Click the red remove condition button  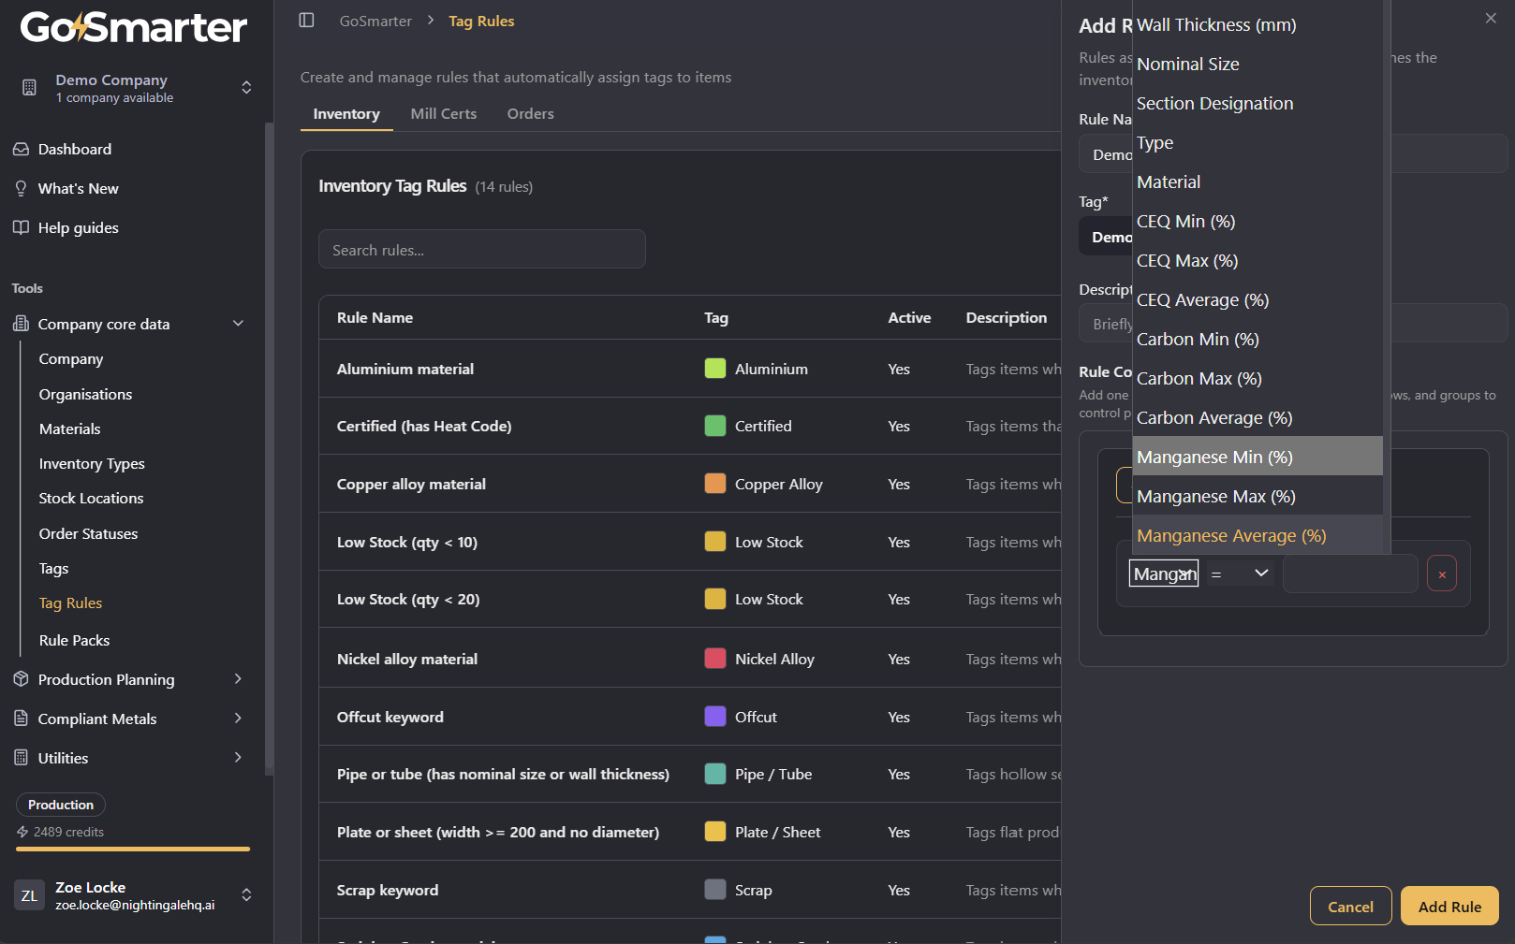pos(1442,574)
